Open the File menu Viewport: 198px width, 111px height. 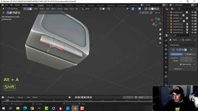pyautogui.click(x=6, y=5)
